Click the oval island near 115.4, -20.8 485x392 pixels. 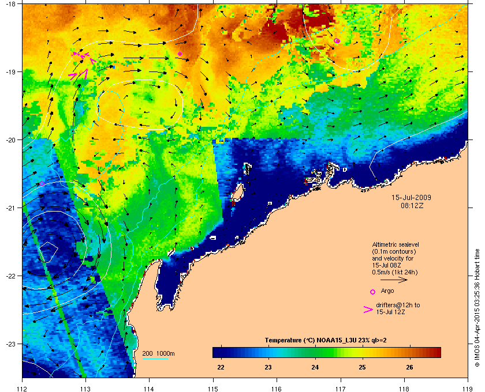[237, 193]
